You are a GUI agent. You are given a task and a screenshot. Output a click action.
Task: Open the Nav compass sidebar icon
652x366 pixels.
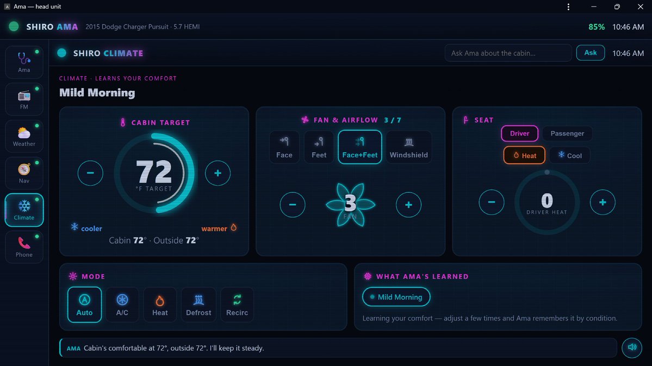(24, 173)
